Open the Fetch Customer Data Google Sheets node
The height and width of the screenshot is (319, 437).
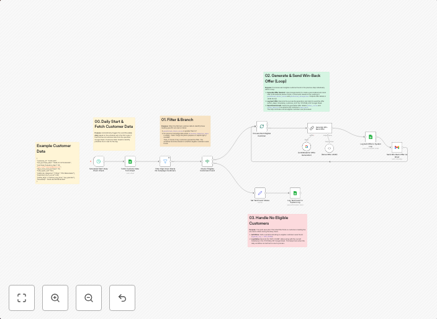pos(130,161)
